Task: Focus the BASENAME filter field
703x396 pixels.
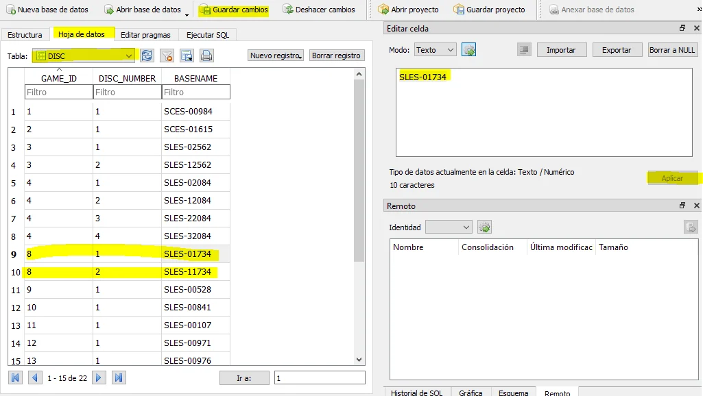Action: tap(196, 92)
